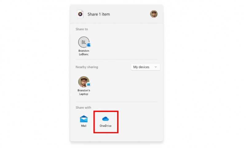Click the Share 1 item title
The image size is (246, 148).
98,14
